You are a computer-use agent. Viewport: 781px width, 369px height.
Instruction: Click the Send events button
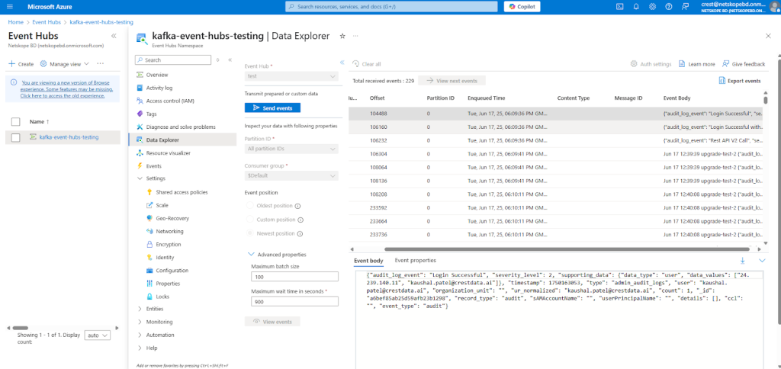tap(272, 107)
